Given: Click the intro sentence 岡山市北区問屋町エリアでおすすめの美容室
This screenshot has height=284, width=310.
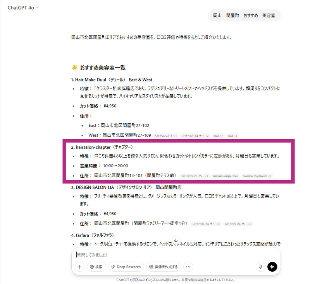Looking at the screenshot, I should point(152,37).
